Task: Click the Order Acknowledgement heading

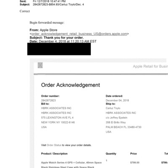Action: pos(71,85)
